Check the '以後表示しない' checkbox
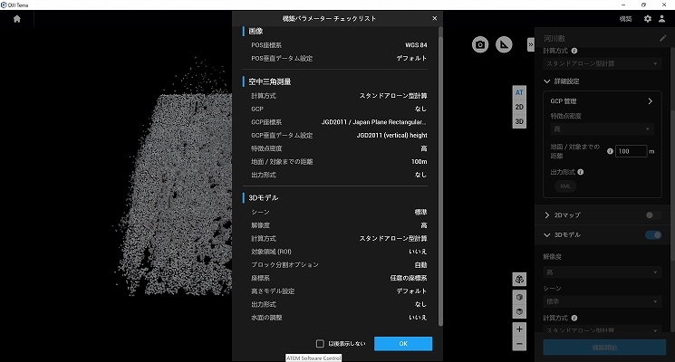Image resolution: width=675 pixels, height=362 pixels. point(320,344)
